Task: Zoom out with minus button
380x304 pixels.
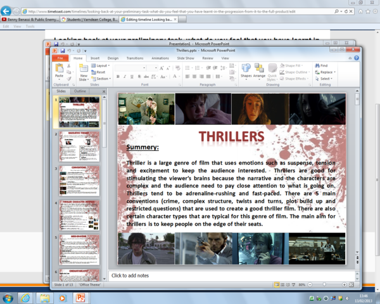Action: click(310, 284)
